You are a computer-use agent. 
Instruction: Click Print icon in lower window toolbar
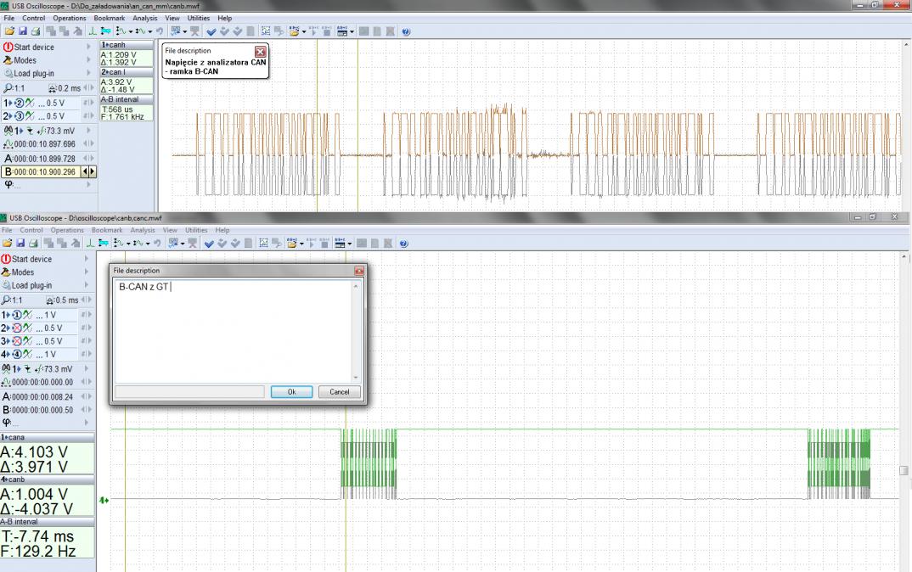coord(33,243)
